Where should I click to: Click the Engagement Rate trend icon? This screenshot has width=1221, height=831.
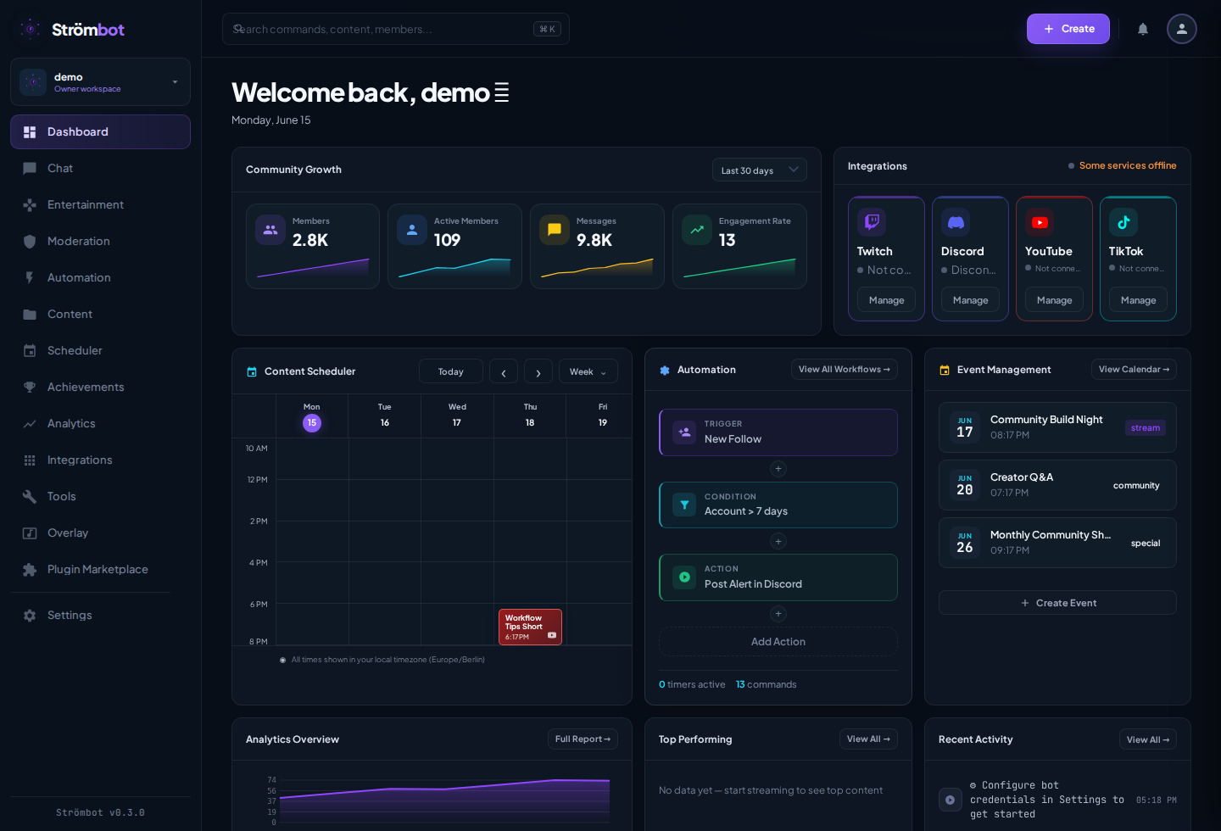coord(697,229)
